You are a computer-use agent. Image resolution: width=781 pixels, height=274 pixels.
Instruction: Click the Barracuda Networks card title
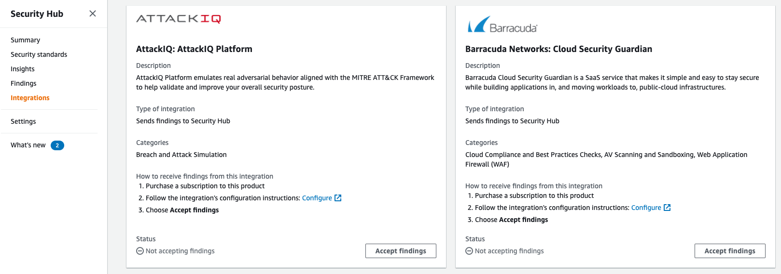tap(558, 49)
